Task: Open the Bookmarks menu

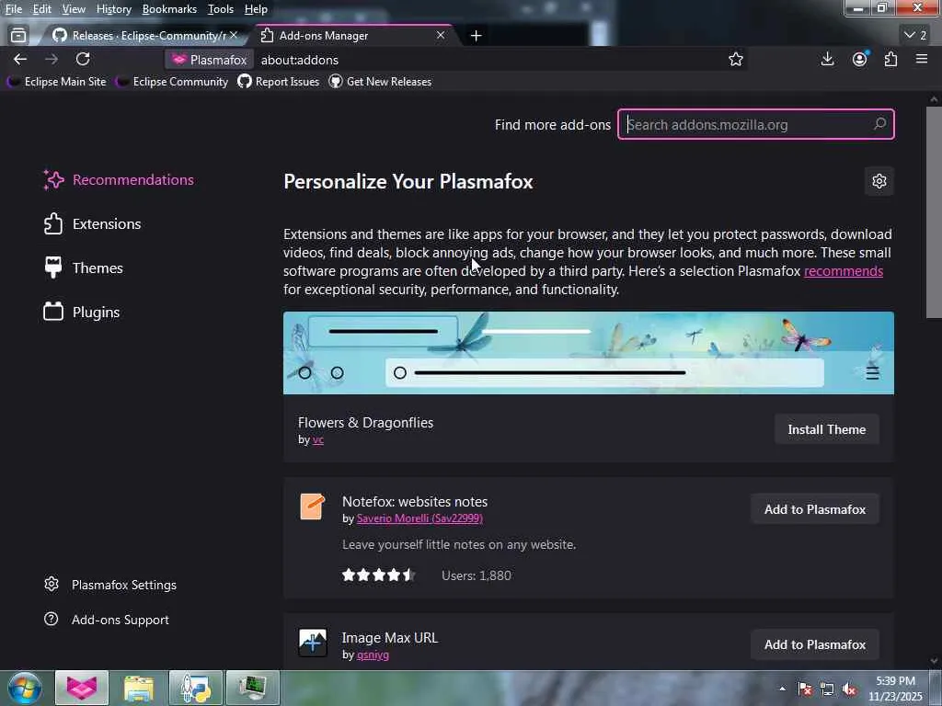Action: 169,9
